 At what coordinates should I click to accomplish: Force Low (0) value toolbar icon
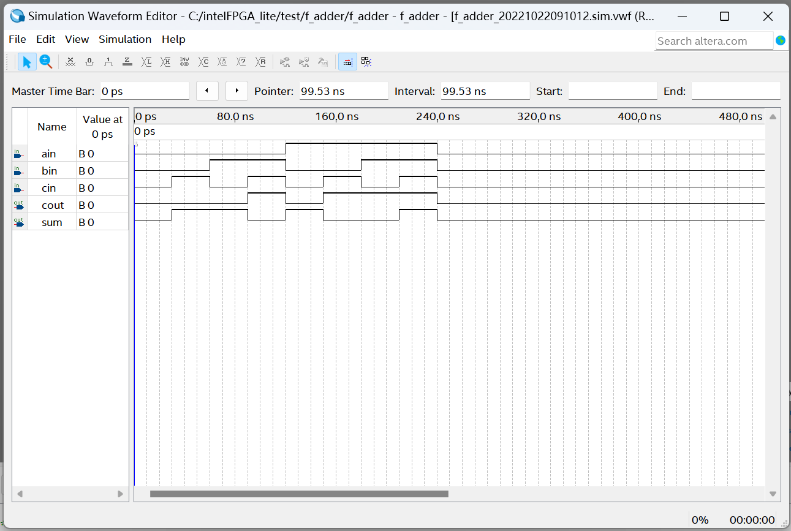[x=89, y=62]
